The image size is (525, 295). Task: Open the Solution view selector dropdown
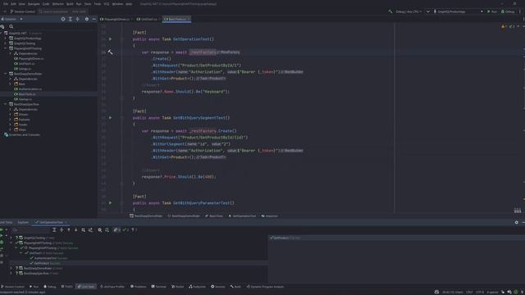click(x=11, y=19)
